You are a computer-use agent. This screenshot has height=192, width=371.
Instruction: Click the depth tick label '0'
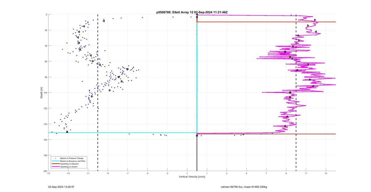tap(46, 15)
